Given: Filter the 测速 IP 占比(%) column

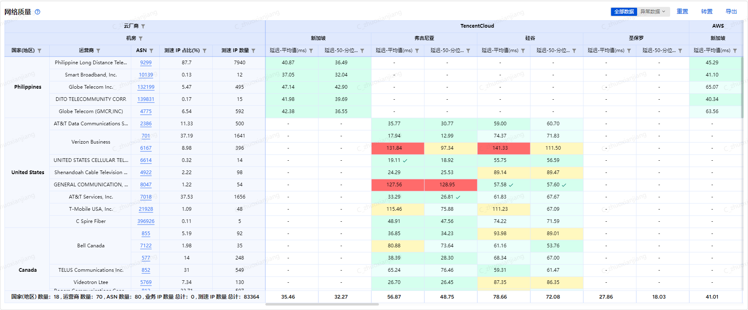Looking at the screenshot, I should pyautogui.click(x=205, y=51).
